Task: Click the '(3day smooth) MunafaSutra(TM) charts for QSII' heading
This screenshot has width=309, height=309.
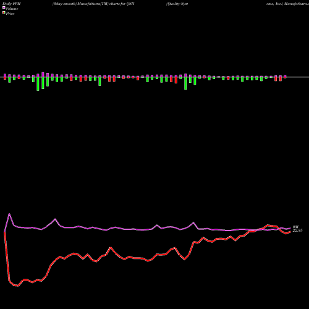Action: pyautogui.click(x=93, y=4)
